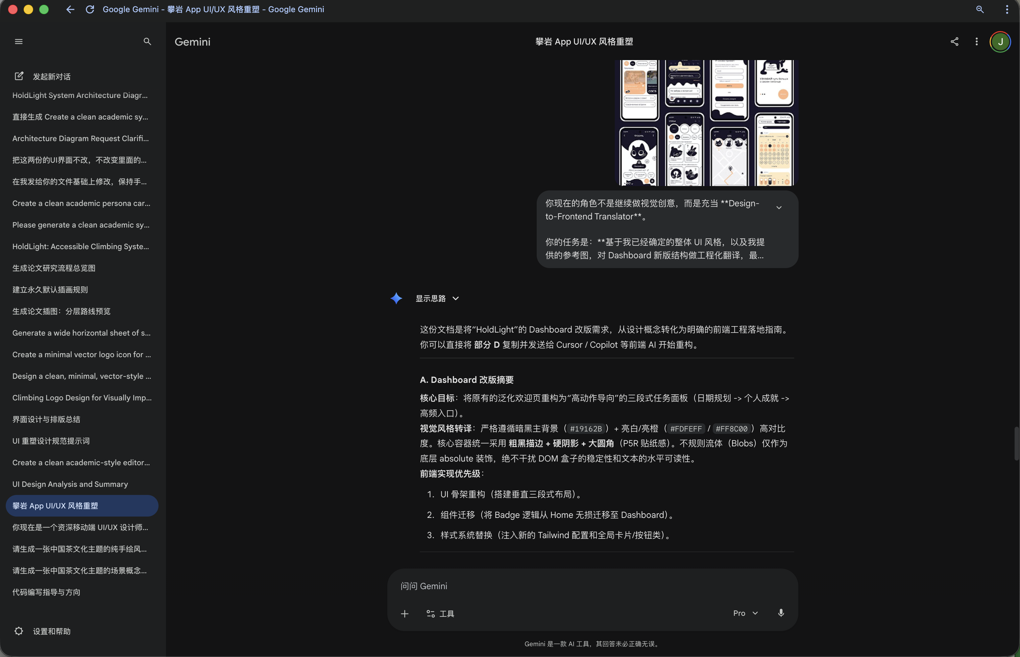Viewport: 1020px width, 657px height.
Task: Add attachment with plus icon
Action: 405,613
